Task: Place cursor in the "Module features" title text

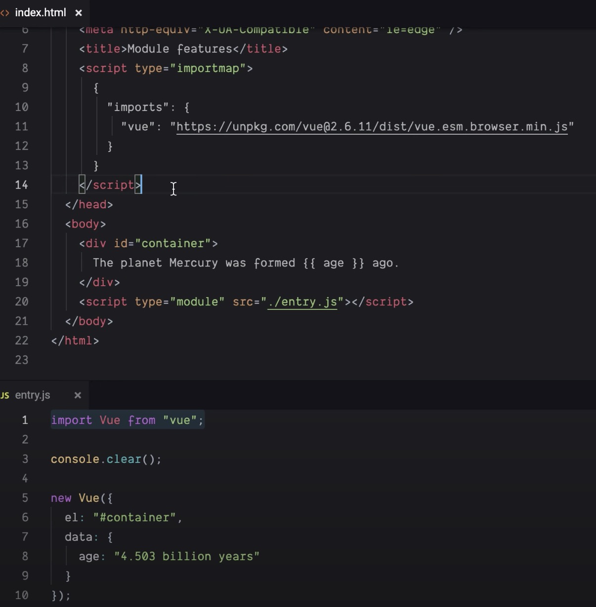Action: (x=180, y=49)
